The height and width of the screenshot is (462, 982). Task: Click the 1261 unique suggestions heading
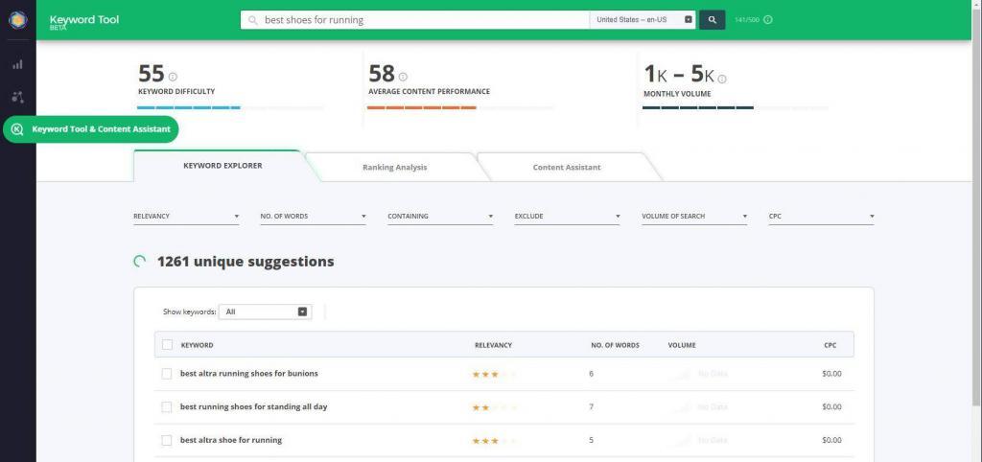tap(245, 262)
